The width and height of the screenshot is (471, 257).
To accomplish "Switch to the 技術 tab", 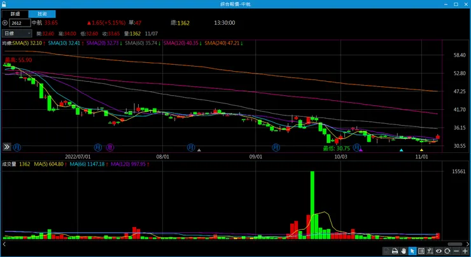I will [x=42, y=14].
